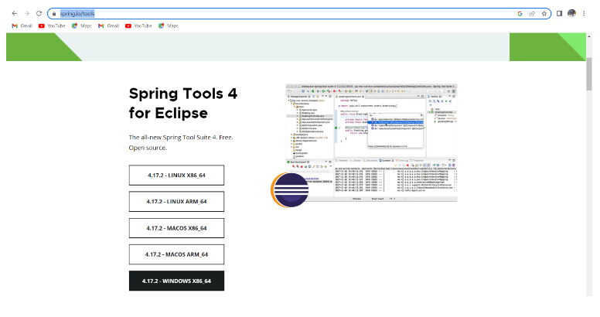Download 4.17.2 - MACOS X86_64

click(x=176, y=228)
